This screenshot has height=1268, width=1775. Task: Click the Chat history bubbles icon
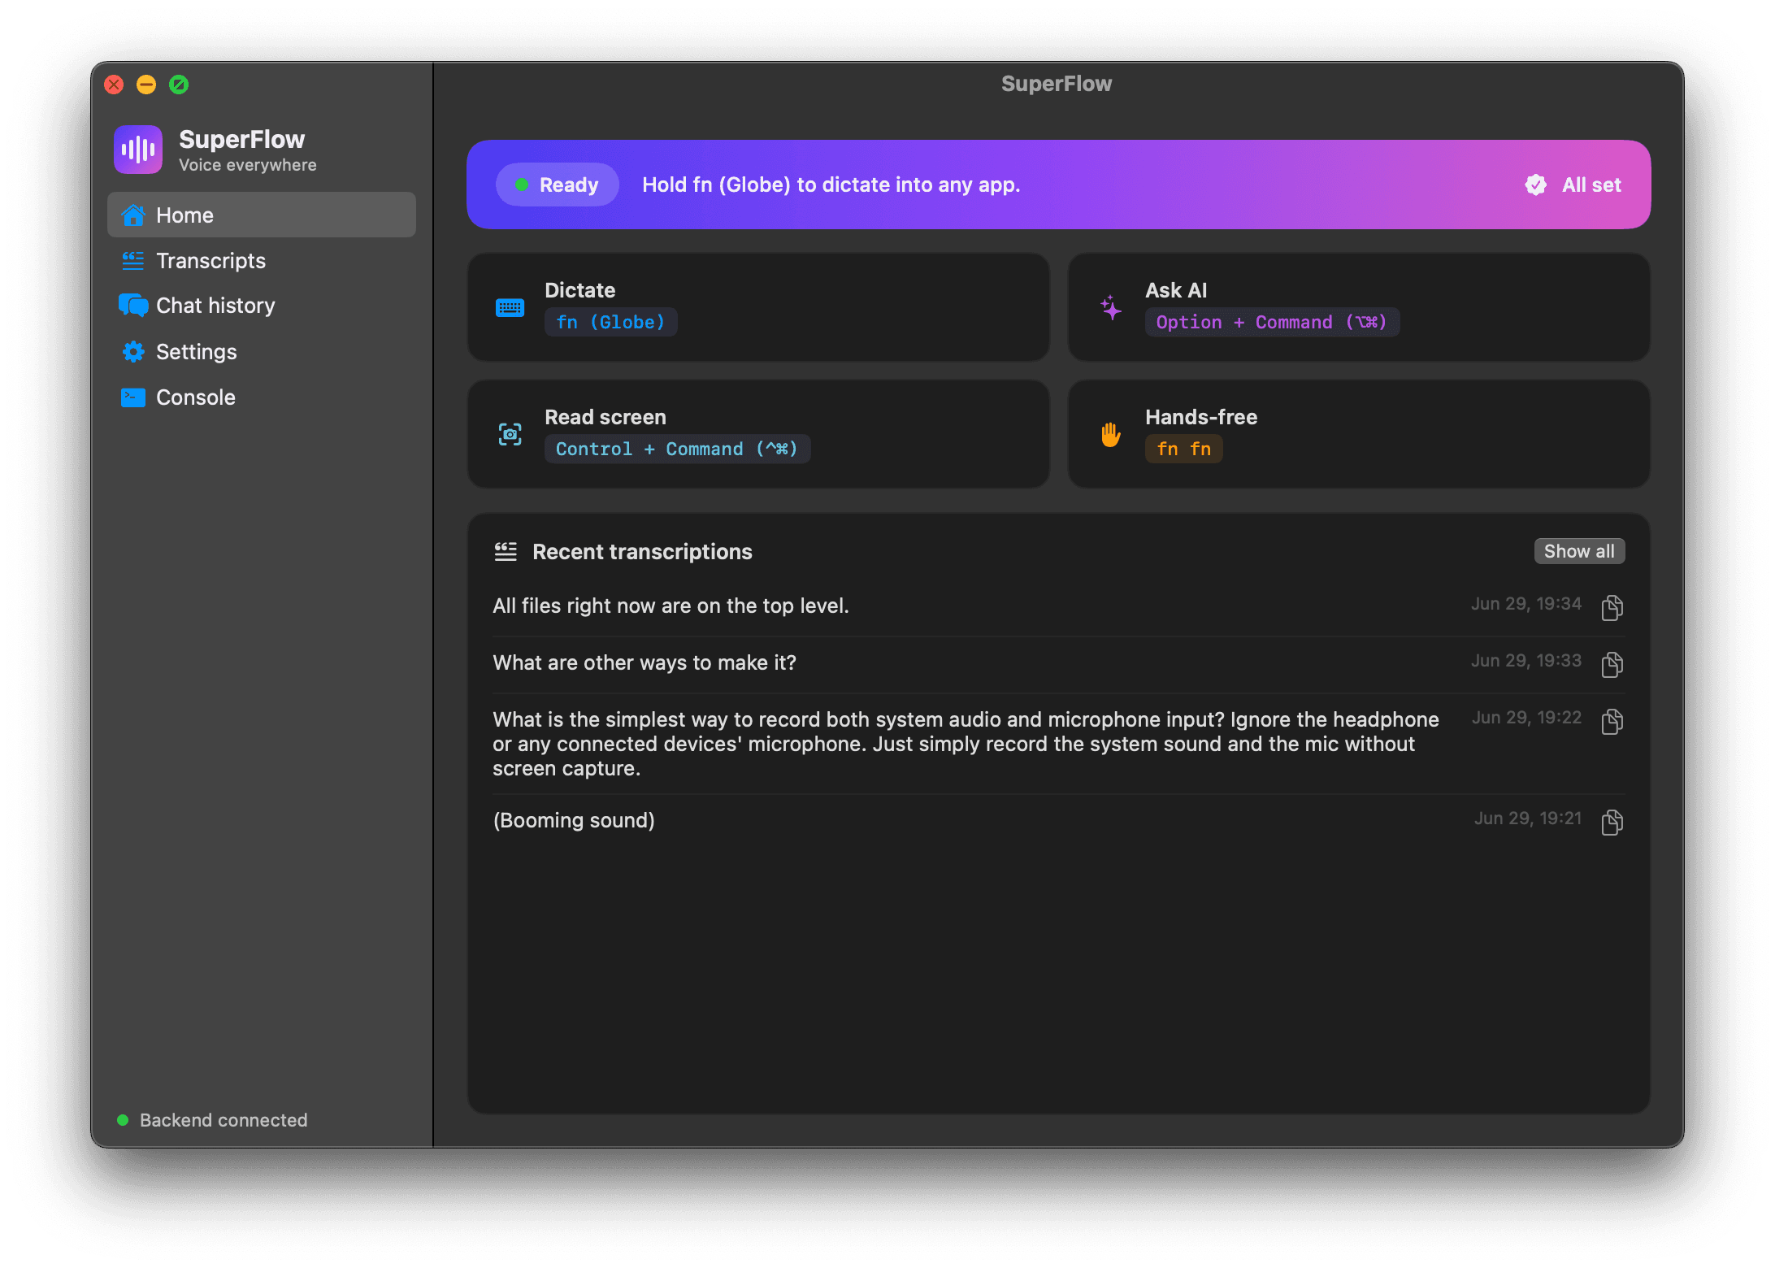pos(133,306)
